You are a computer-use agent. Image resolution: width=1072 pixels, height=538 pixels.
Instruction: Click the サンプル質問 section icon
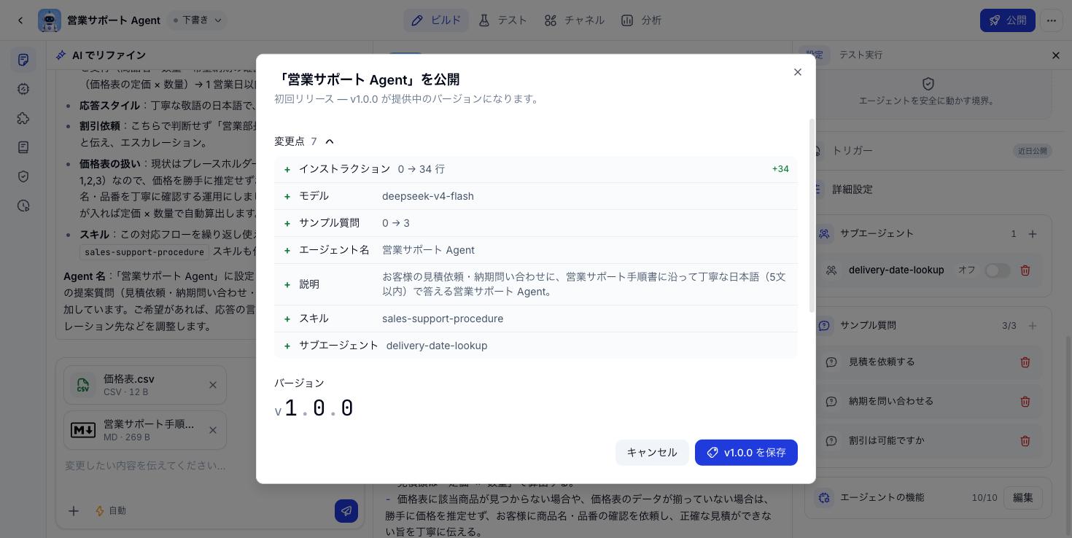tap(824, 326)
